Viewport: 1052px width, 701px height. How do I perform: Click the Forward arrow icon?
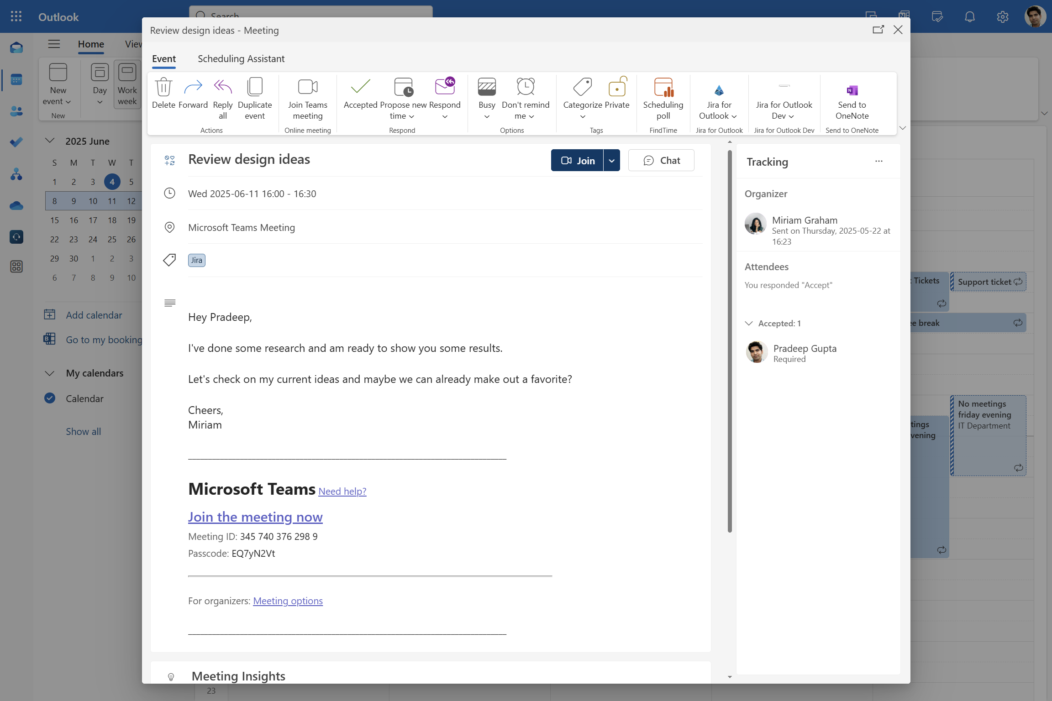[x=193, y=87]
